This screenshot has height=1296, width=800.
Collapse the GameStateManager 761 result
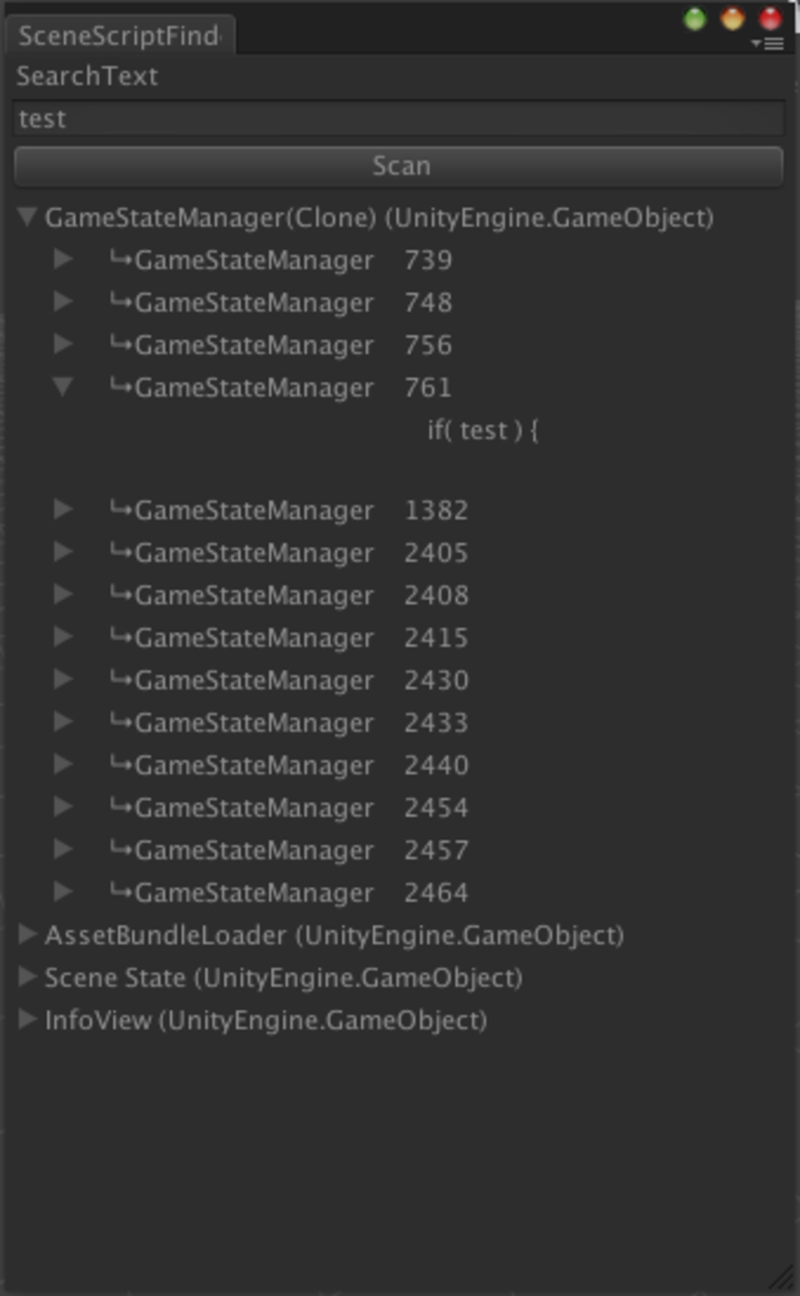(x=63, y=387)
